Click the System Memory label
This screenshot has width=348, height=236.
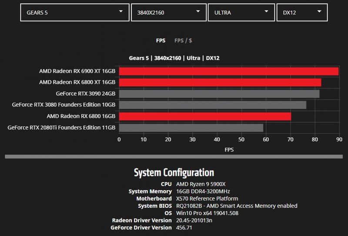(x=150, y=191)
